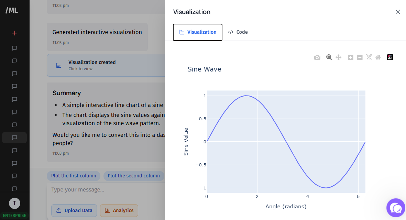Open the purple support chat bubble
The width and height of the screenshot is (406, 220).
pos(396,208)
